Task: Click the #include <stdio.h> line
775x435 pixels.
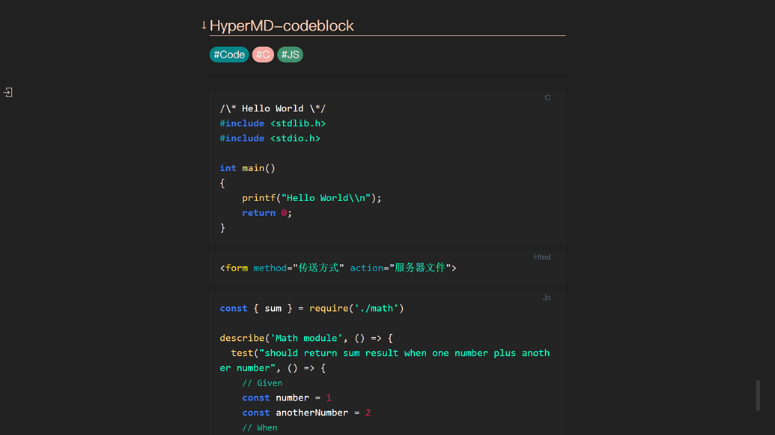Action: click(x=270, y=138)
